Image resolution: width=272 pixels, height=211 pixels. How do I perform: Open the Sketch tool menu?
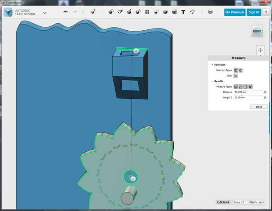coord(120,12)
